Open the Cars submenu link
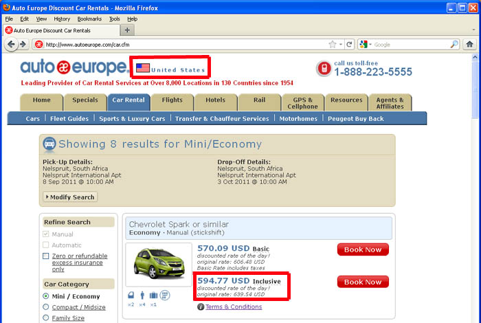Image resolution: width=481 pixels, height=323 pixels. pos(33,119)
